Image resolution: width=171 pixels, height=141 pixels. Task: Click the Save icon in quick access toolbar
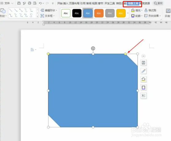pyautogui.click(x=19, y=3)
